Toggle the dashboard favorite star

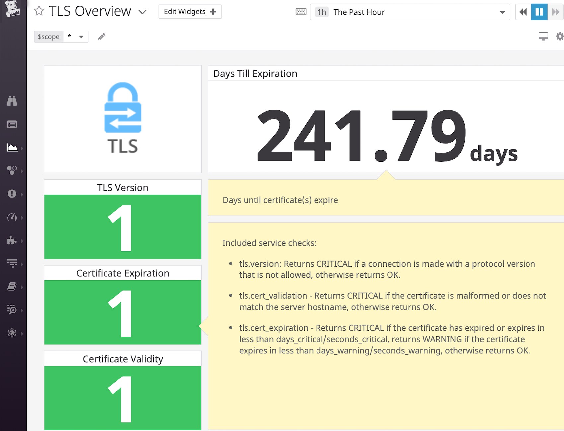(39, 11)
